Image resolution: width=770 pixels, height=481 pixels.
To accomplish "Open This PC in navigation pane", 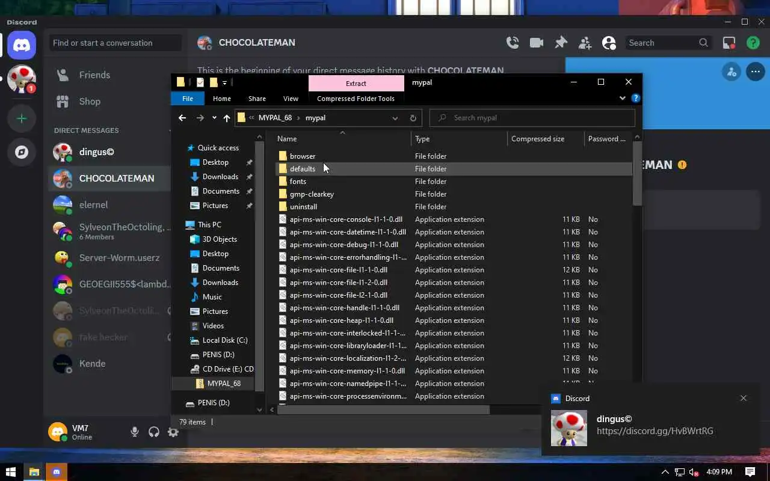I will click(x=209, y=225).
